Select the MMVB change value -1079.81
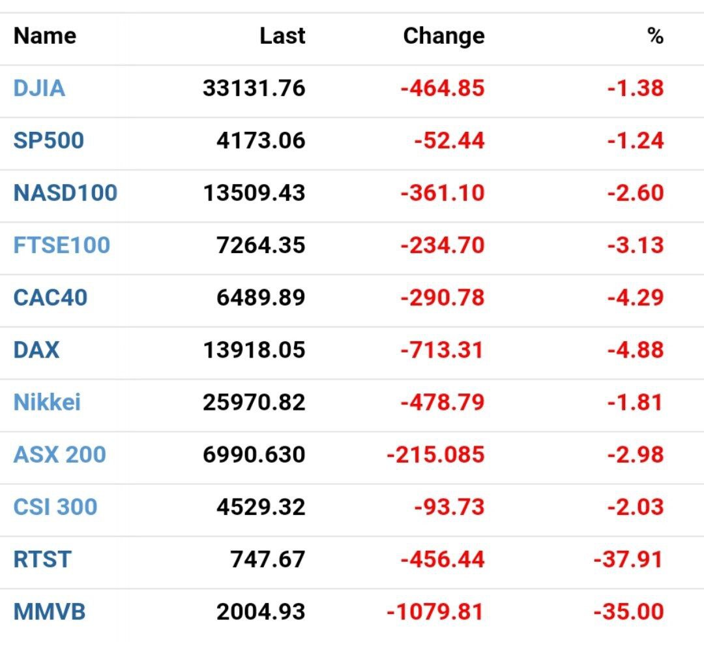The height and width of the screenshot is (648, 704). 435,612
